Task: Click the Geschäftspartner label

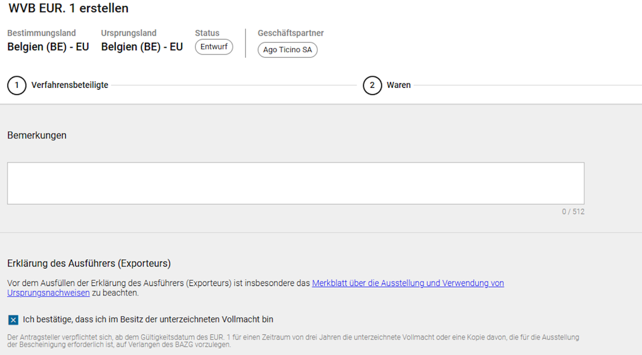Action: [290, 33]
